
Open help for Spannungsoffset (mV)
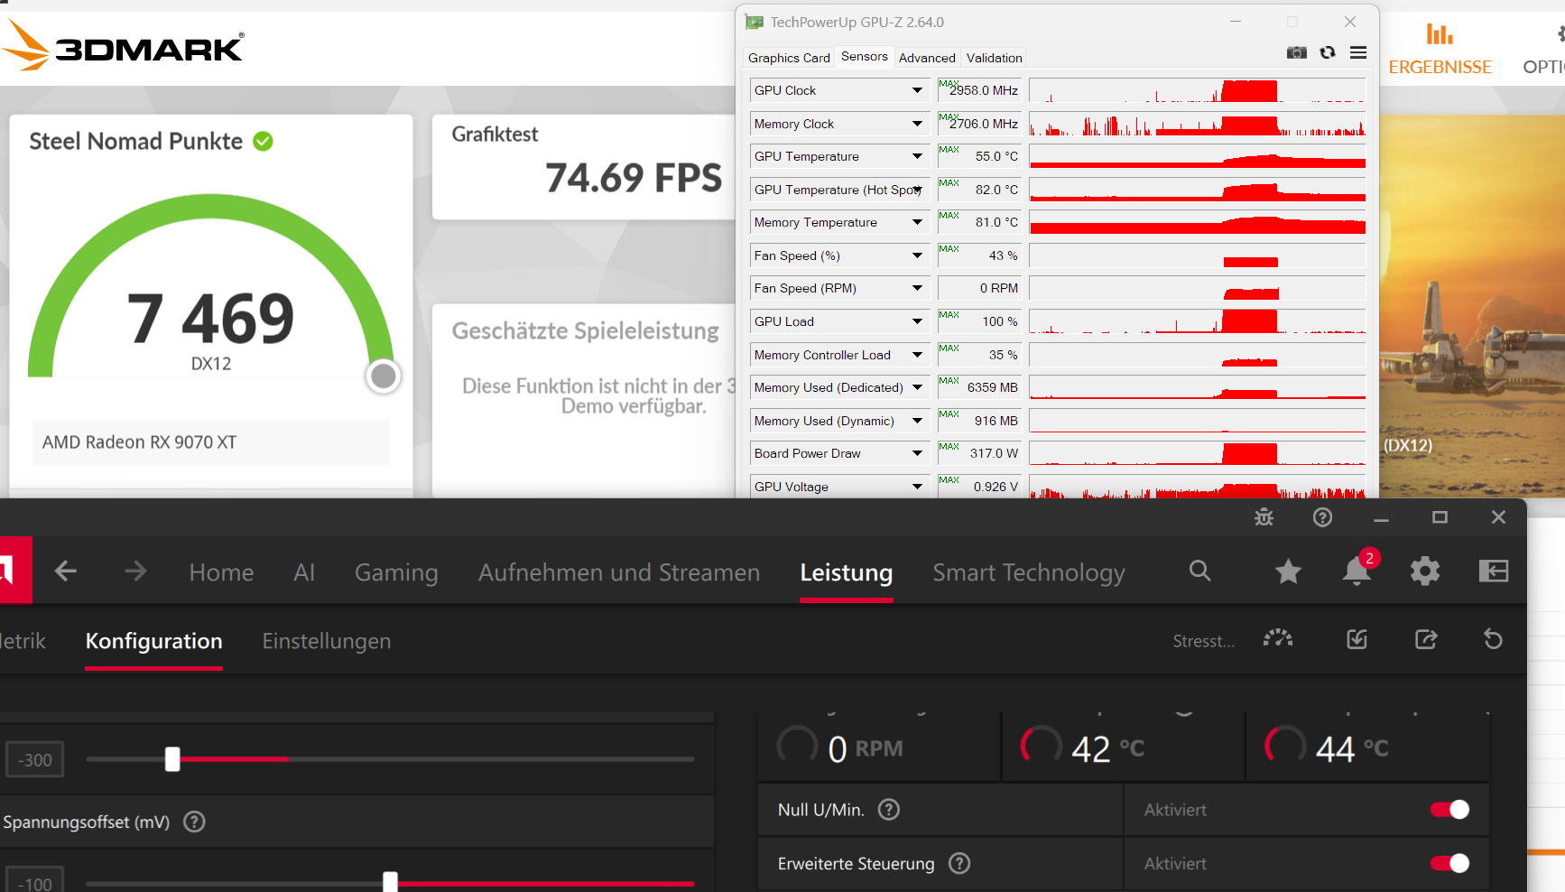(194, 822)
